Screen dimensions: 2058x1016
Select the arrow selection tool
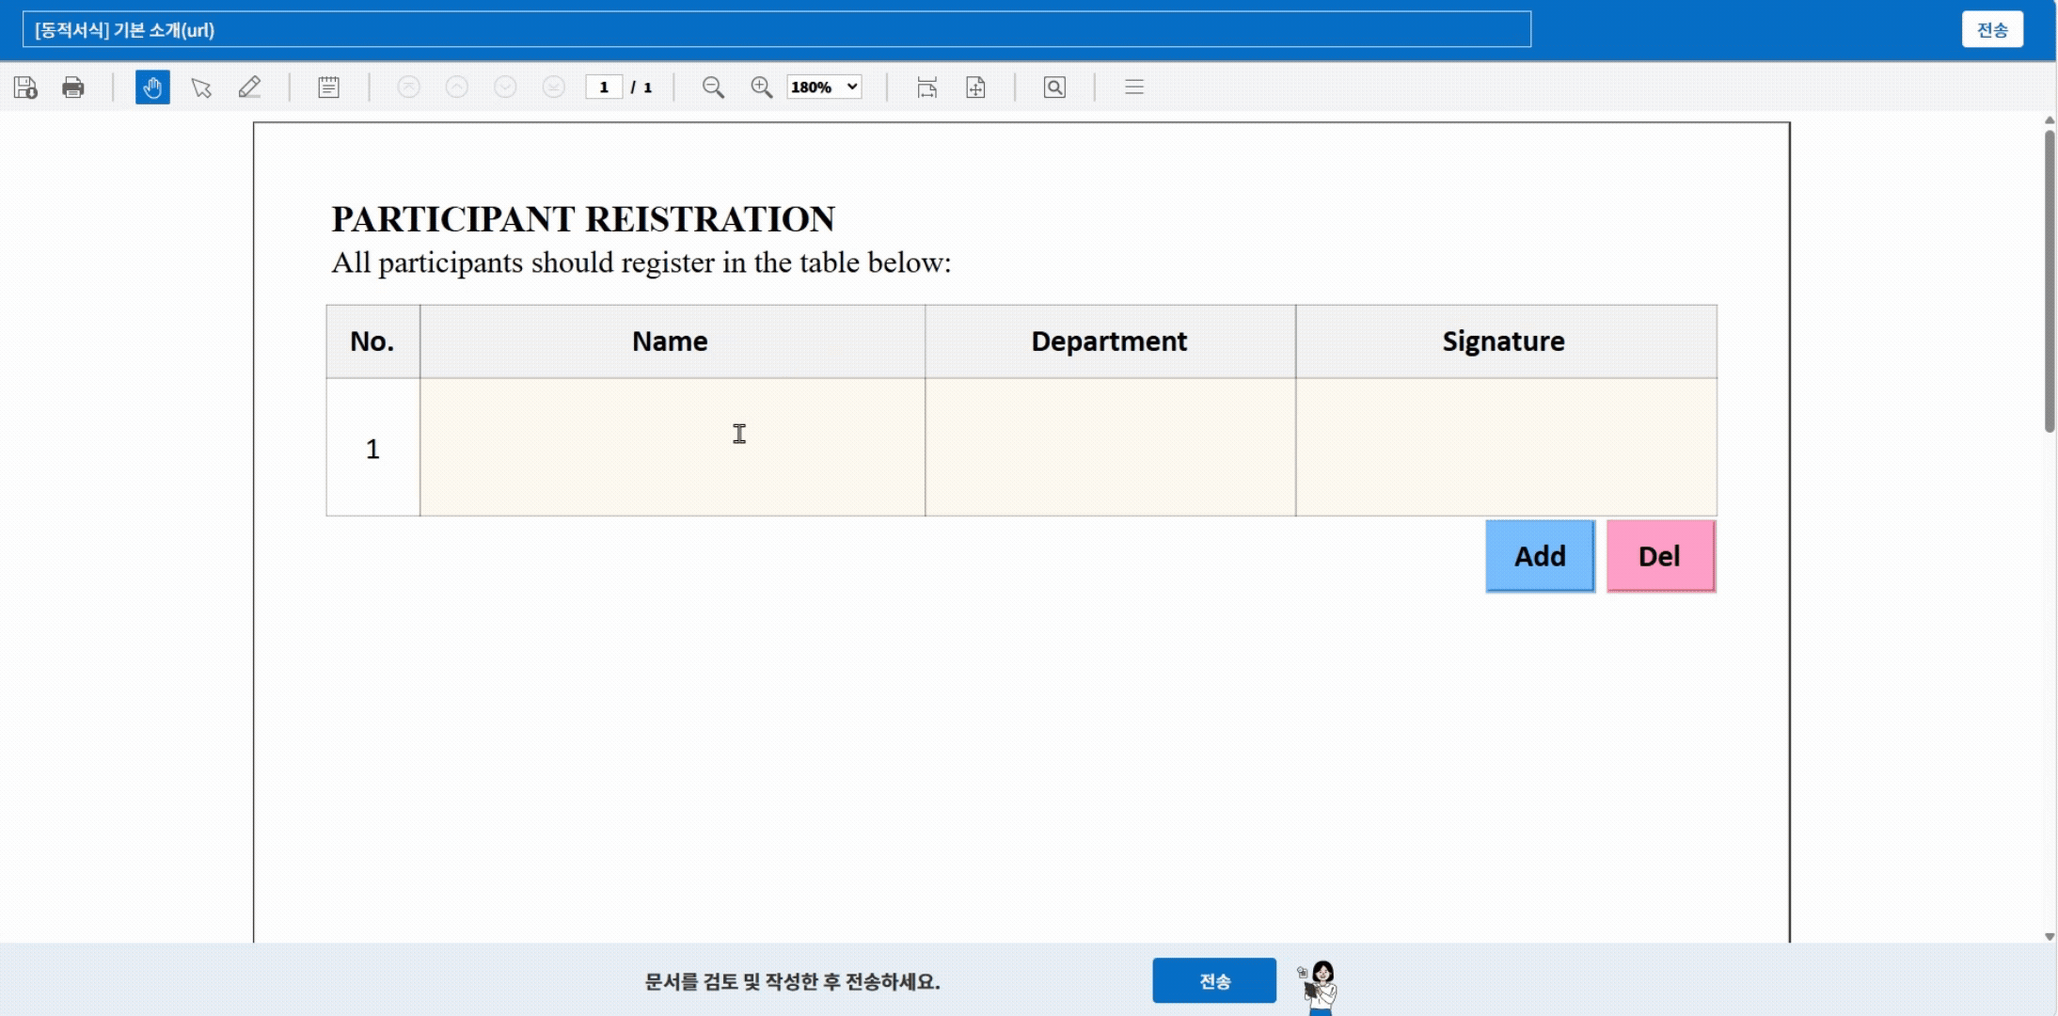(201, 87)
